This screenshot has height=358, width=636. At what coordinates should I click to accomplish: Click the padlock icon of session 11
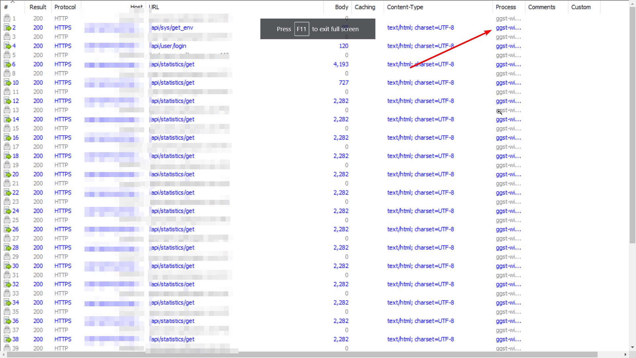(x=7, y=91)
